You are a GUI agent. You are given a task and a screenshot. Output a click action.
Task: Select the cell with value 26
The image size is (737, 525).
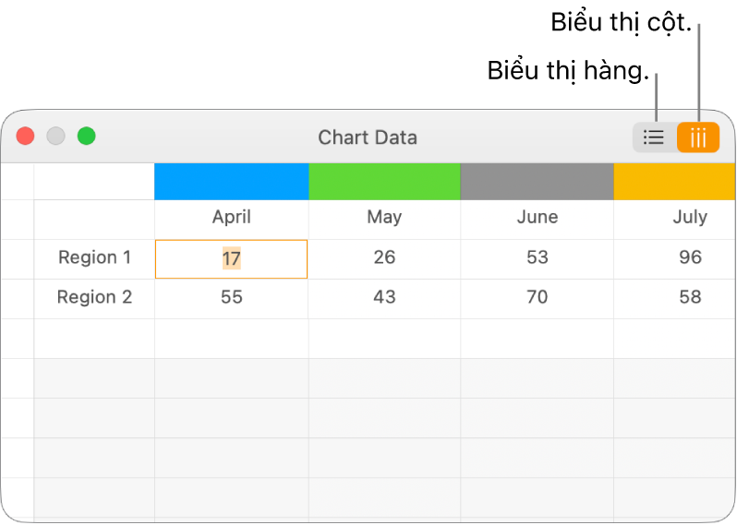(384, 258)
